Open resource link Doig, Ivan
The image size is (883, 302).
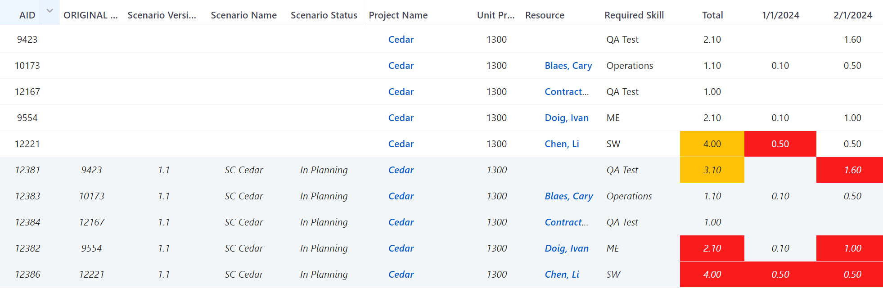[567, 117]
